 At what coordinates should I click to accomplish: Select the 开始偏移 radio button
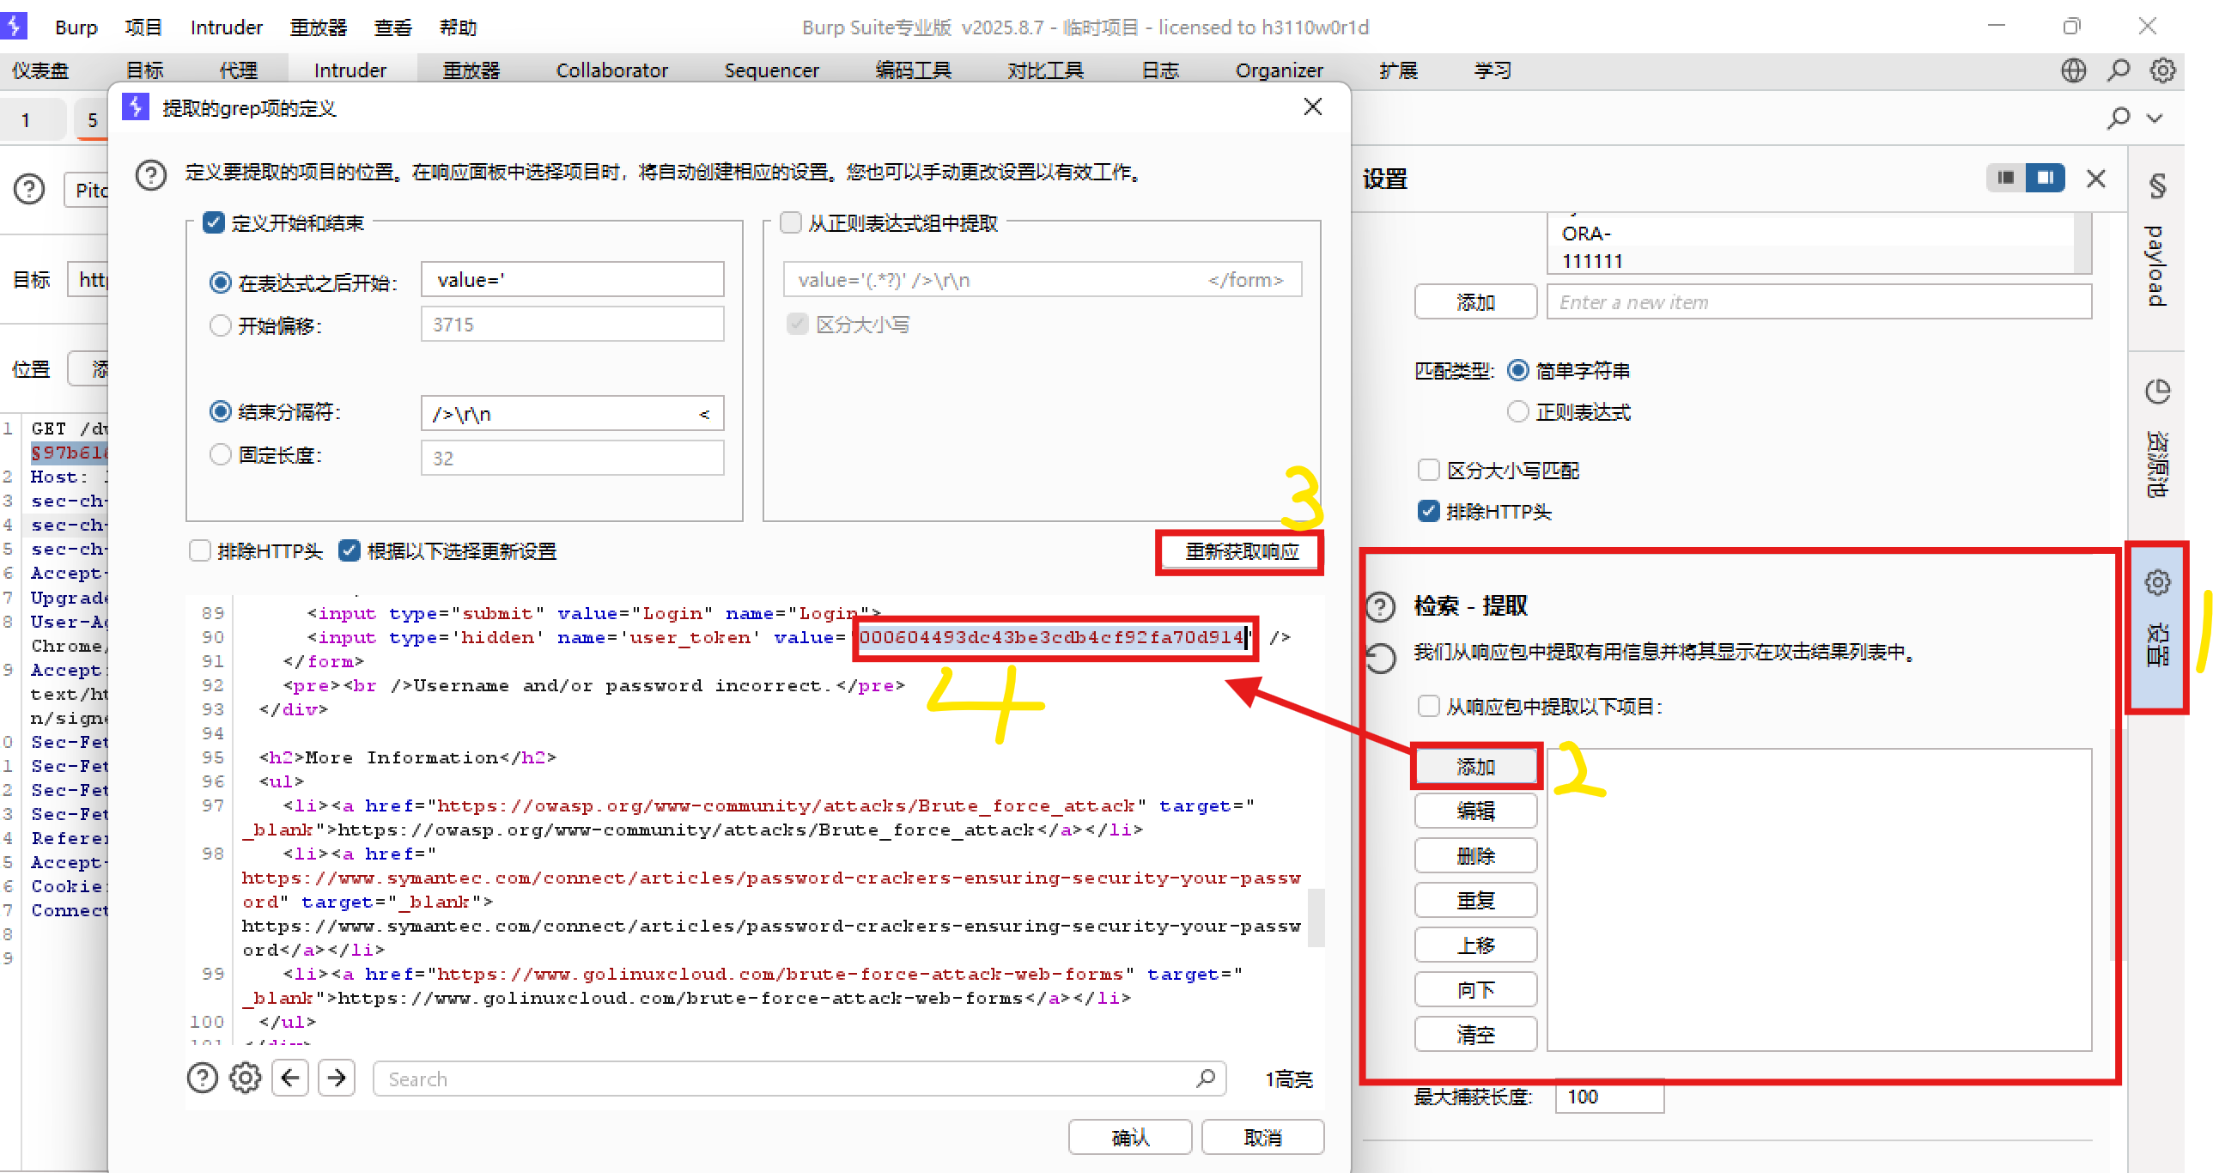pos(221,325)
